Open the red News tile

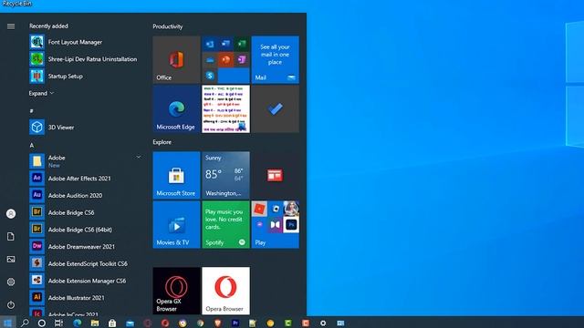(x=276, y=175)
